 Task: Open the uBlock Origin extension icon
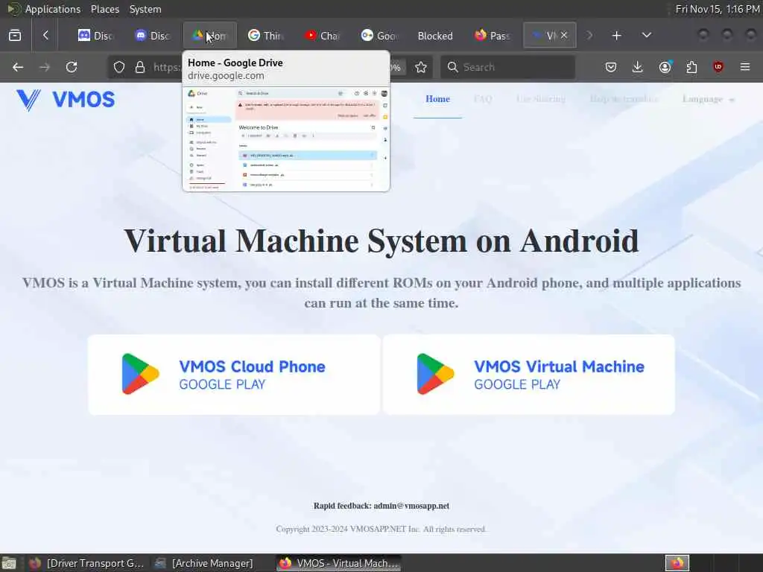pyautogui.click(x=718, y=67)
